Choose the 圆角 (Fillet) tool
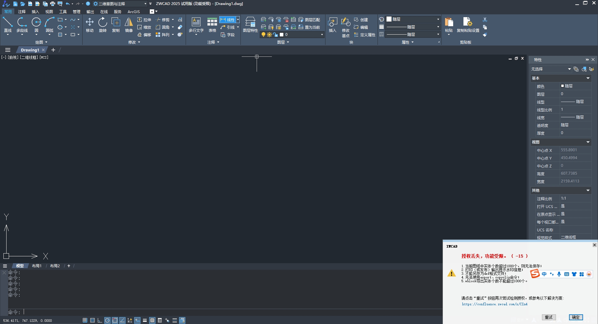This screenshot has width=598, height=324. (163, 27)
